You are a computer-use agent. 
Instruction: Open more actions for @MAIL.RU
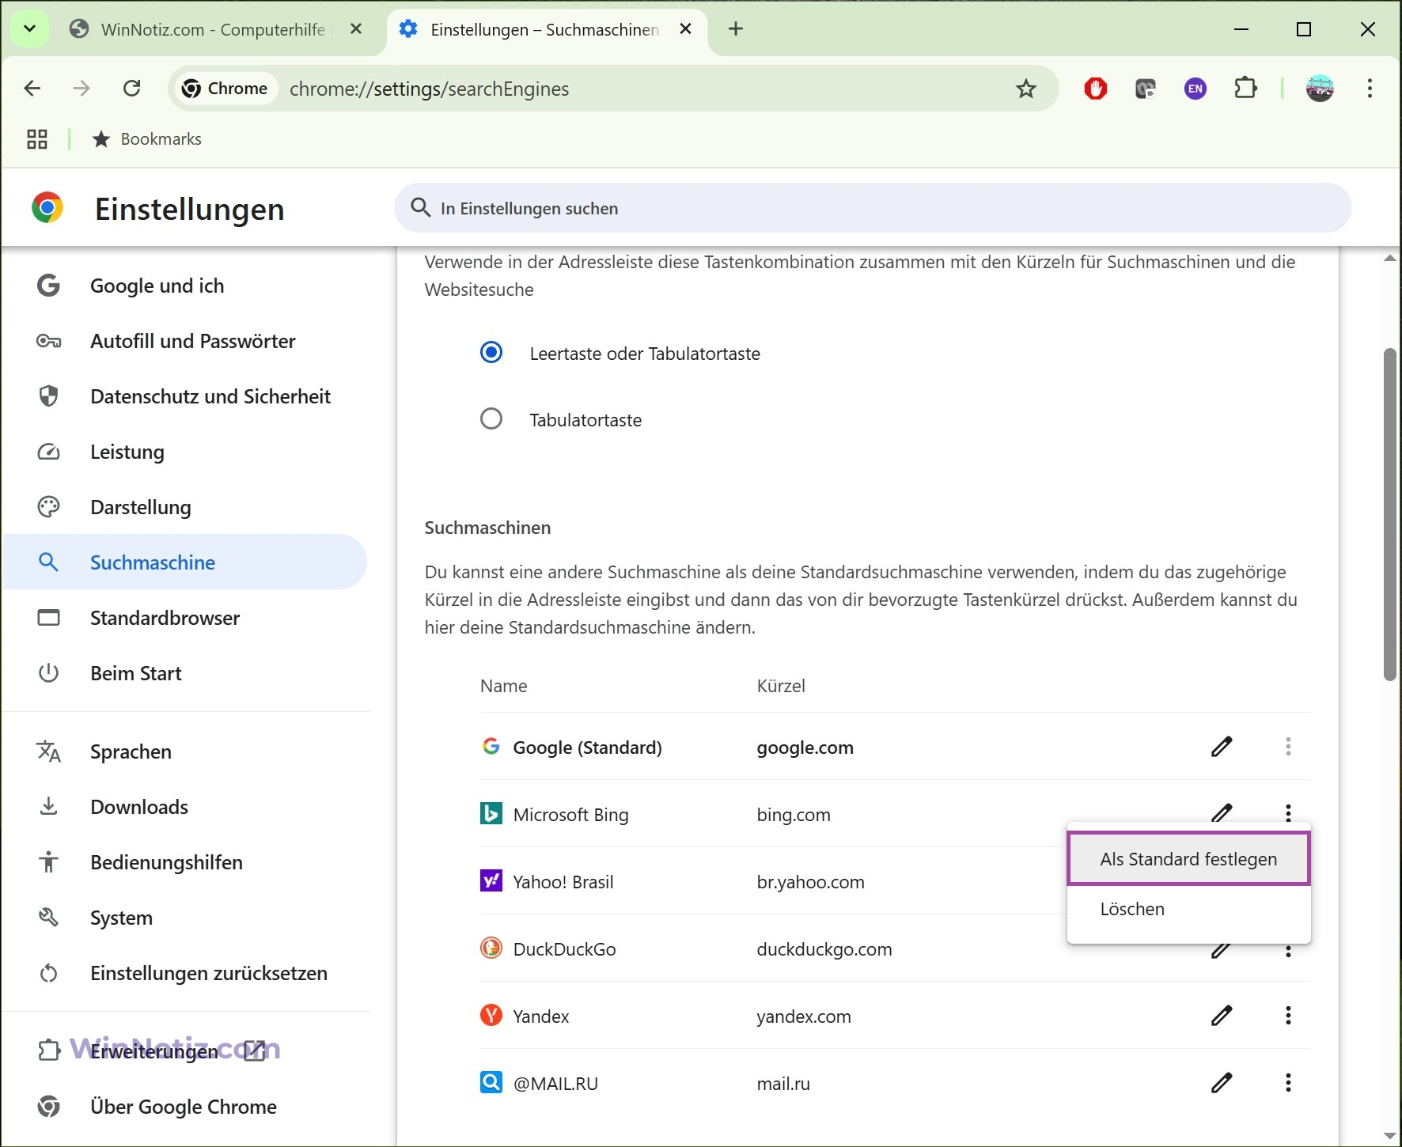click(1288, 1083)
